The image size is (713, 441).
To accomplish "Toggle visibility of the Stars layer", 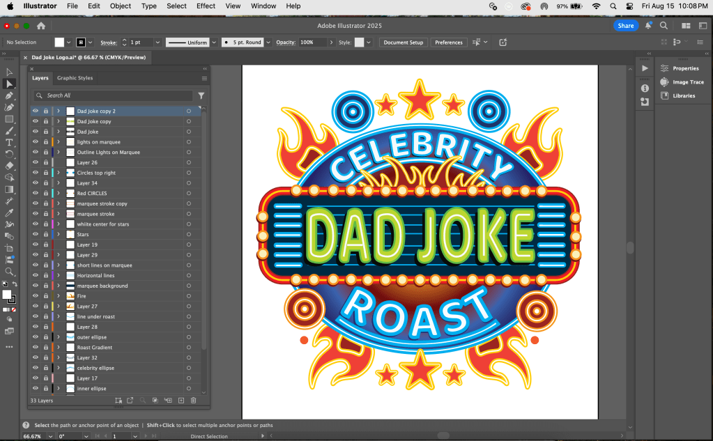I will [36, 235].
